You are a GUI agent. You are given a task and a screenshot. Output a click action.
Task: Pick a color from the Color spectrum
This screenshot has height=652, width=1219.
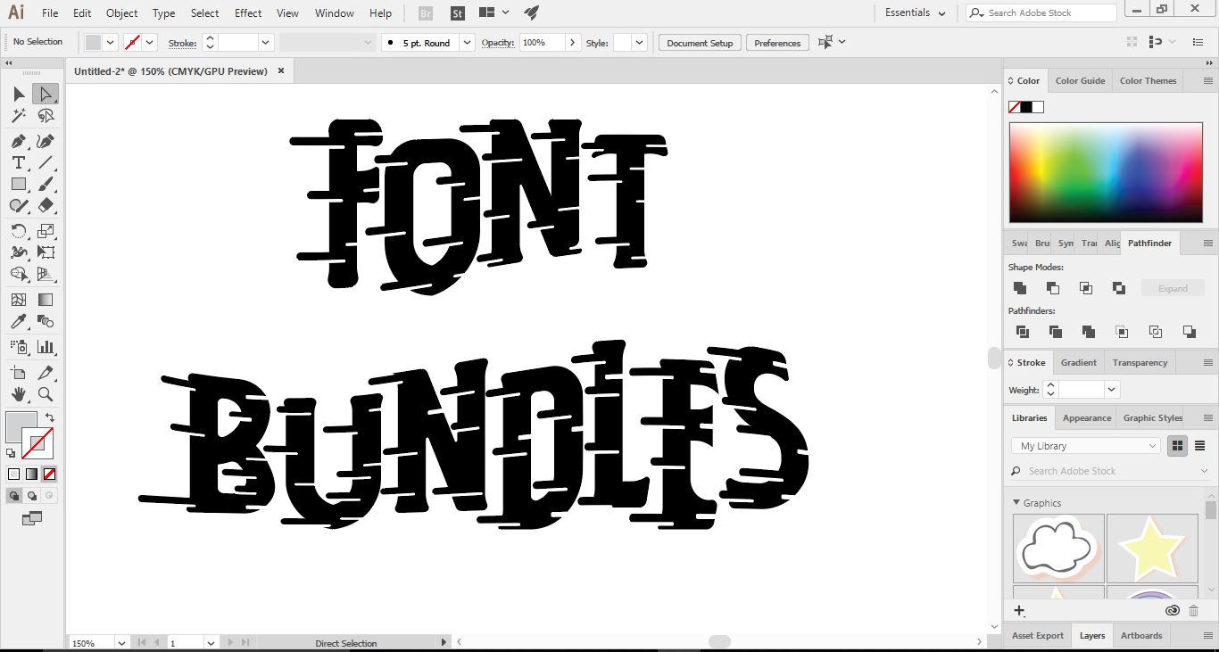[x=1106, y=172]
